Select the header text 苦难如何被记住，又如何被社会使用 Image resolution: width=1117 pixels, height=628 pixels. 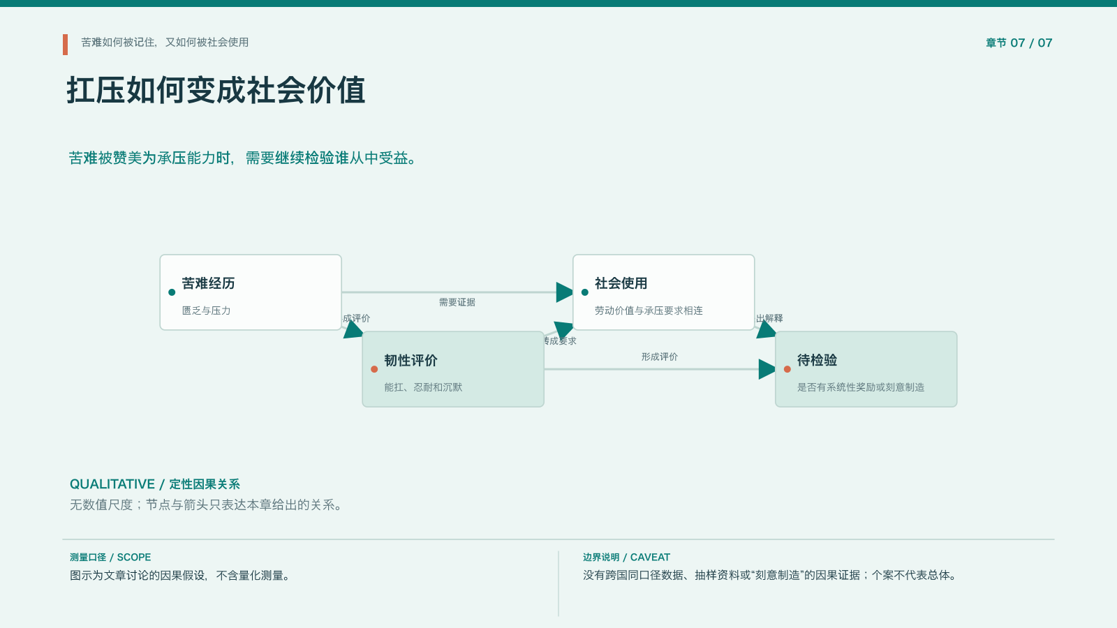(x=165, y=43)
